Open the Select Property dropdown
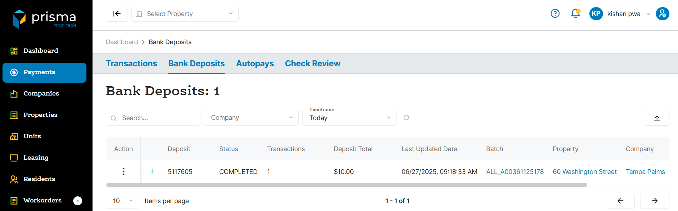The width and height of the screenshot is (678, 211). pos(185,14)
